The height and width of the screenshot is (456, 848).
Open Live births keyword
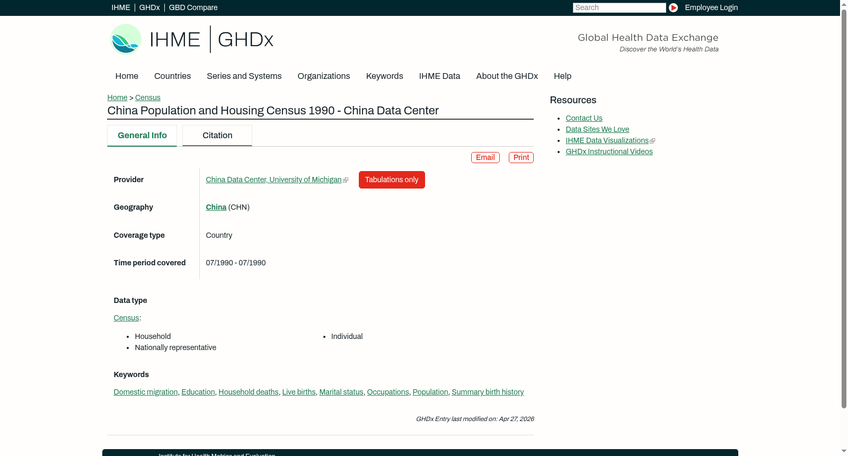(x=299, y=392)
